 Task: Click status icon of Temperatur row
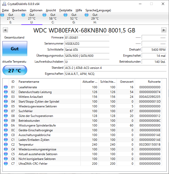pos(6,144)
